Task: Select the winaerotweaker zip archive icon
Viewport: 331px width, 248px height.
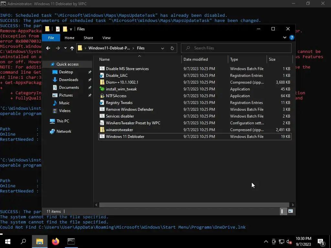Action: pos(102,130)
